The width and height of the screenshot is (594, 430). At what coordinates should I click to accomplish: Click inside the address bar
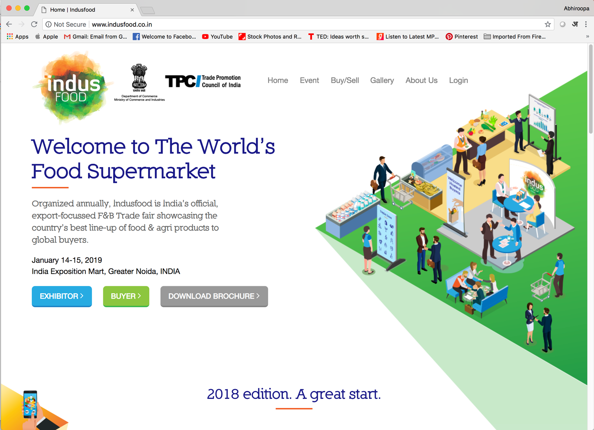pos(260,24)
